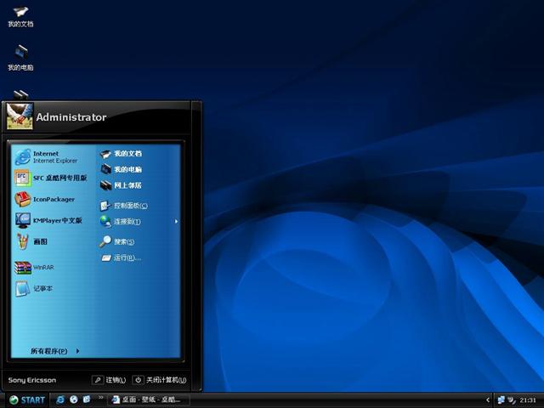The image size is (544, 408).
Task: Open 记事本 (Notepad)
Action: click(x=42, y=288)
